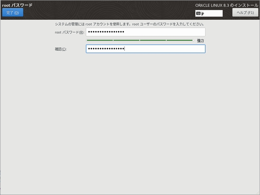
Task: Click the root パスワード(R) field label
Action: point(69,32)
